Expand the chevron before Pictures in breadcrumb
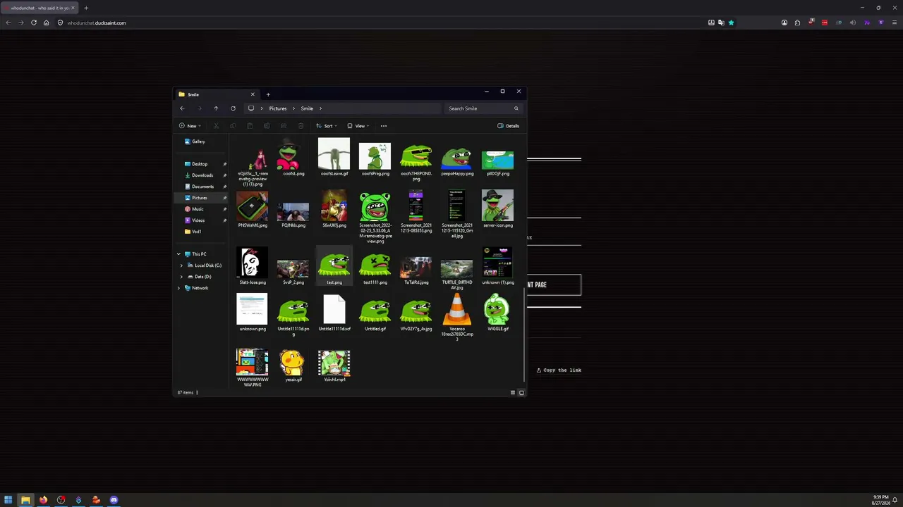This screenshot has width=903, height=507. pos(262,108)
